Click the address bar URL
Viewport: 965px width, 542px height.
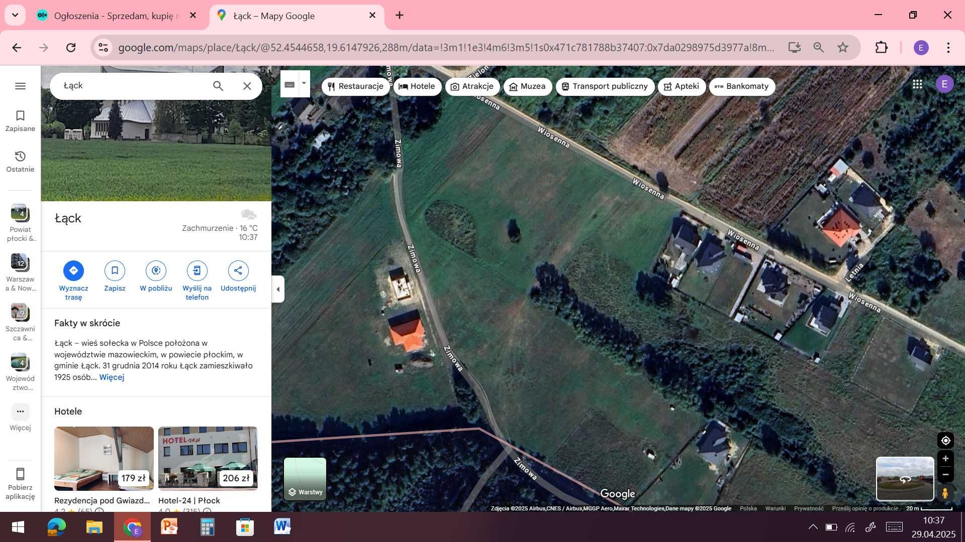click(x=446, y=48)
